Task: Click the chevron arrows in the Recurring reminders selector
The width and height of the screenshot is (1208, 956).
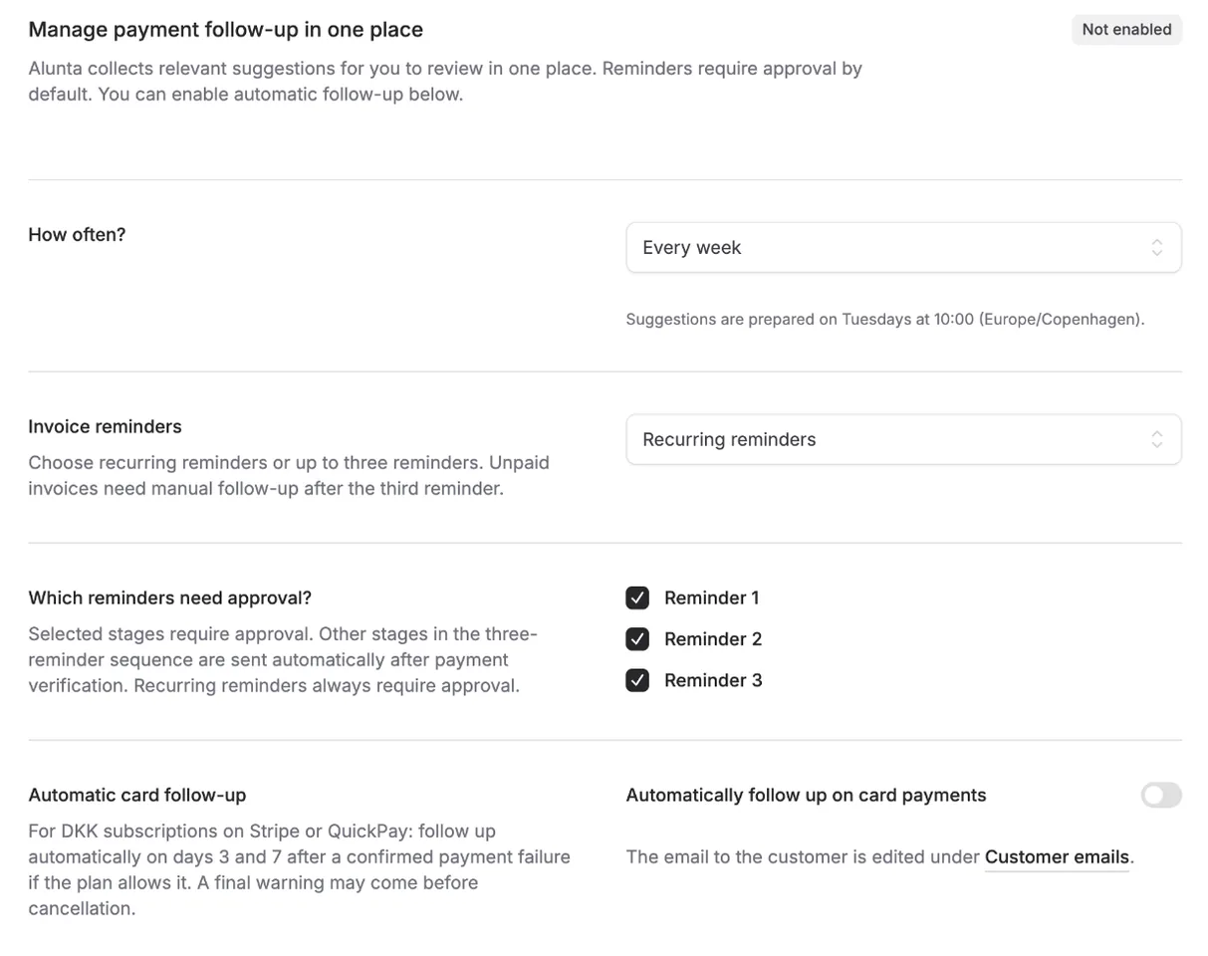Action: click(x=1156, y=440)
